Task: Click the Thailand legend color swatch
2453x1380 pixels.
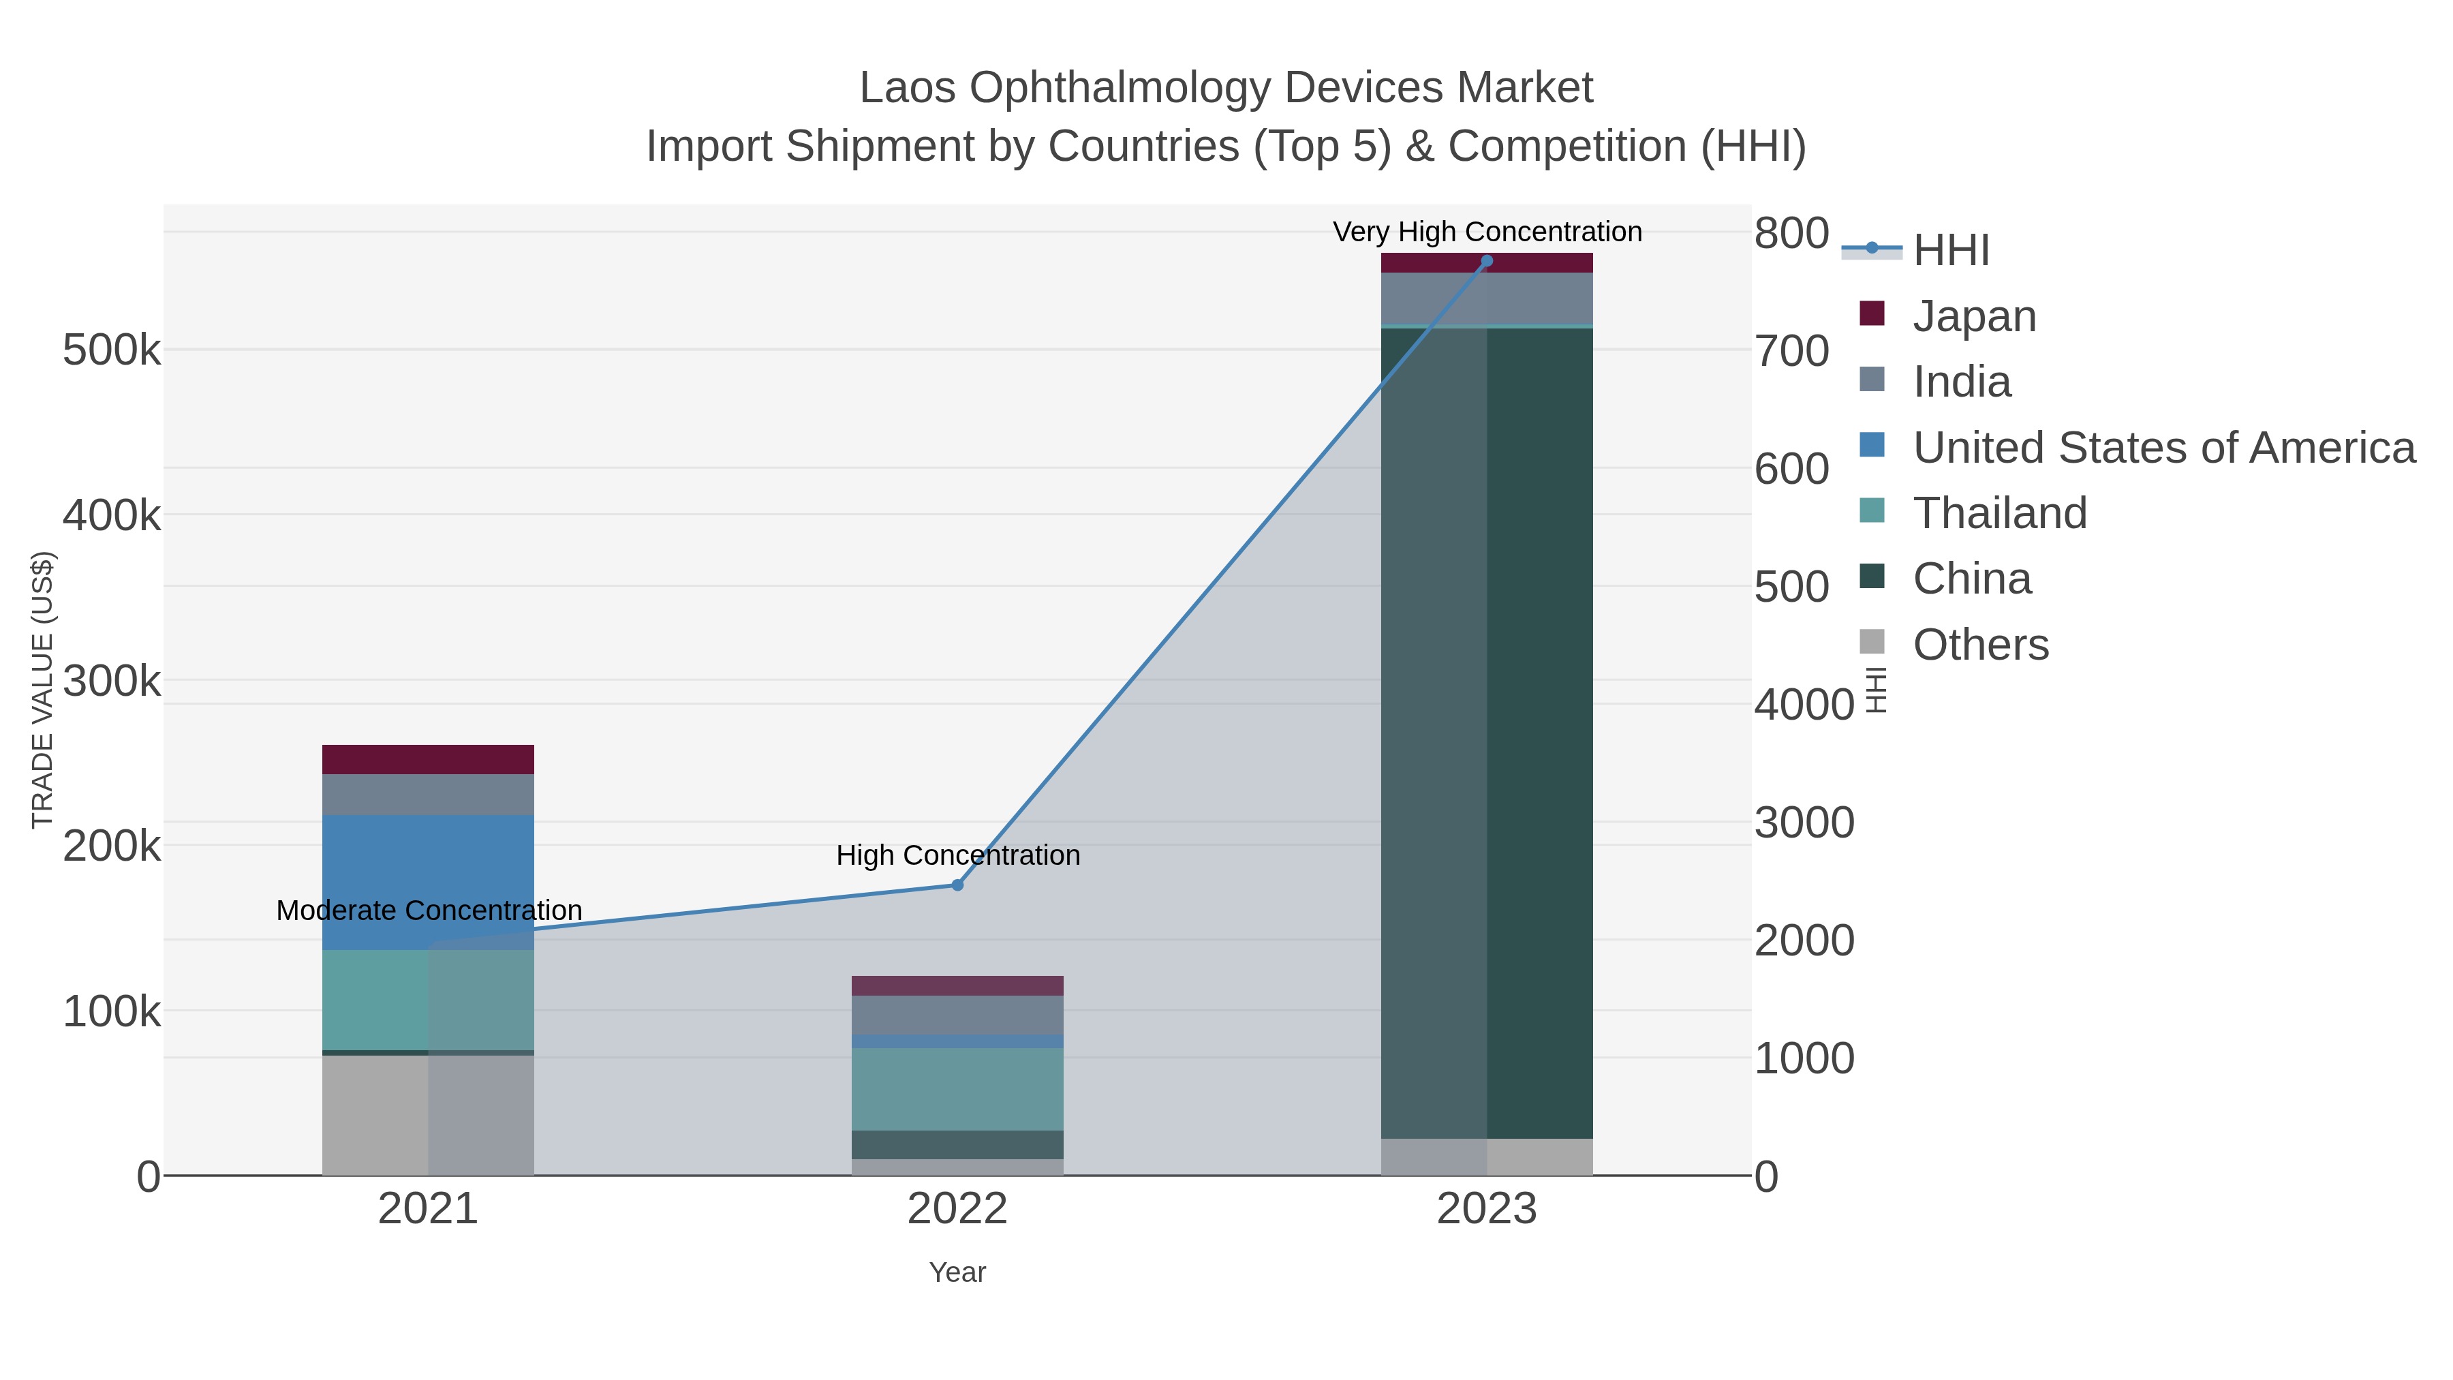Action: coord(1872,510)
